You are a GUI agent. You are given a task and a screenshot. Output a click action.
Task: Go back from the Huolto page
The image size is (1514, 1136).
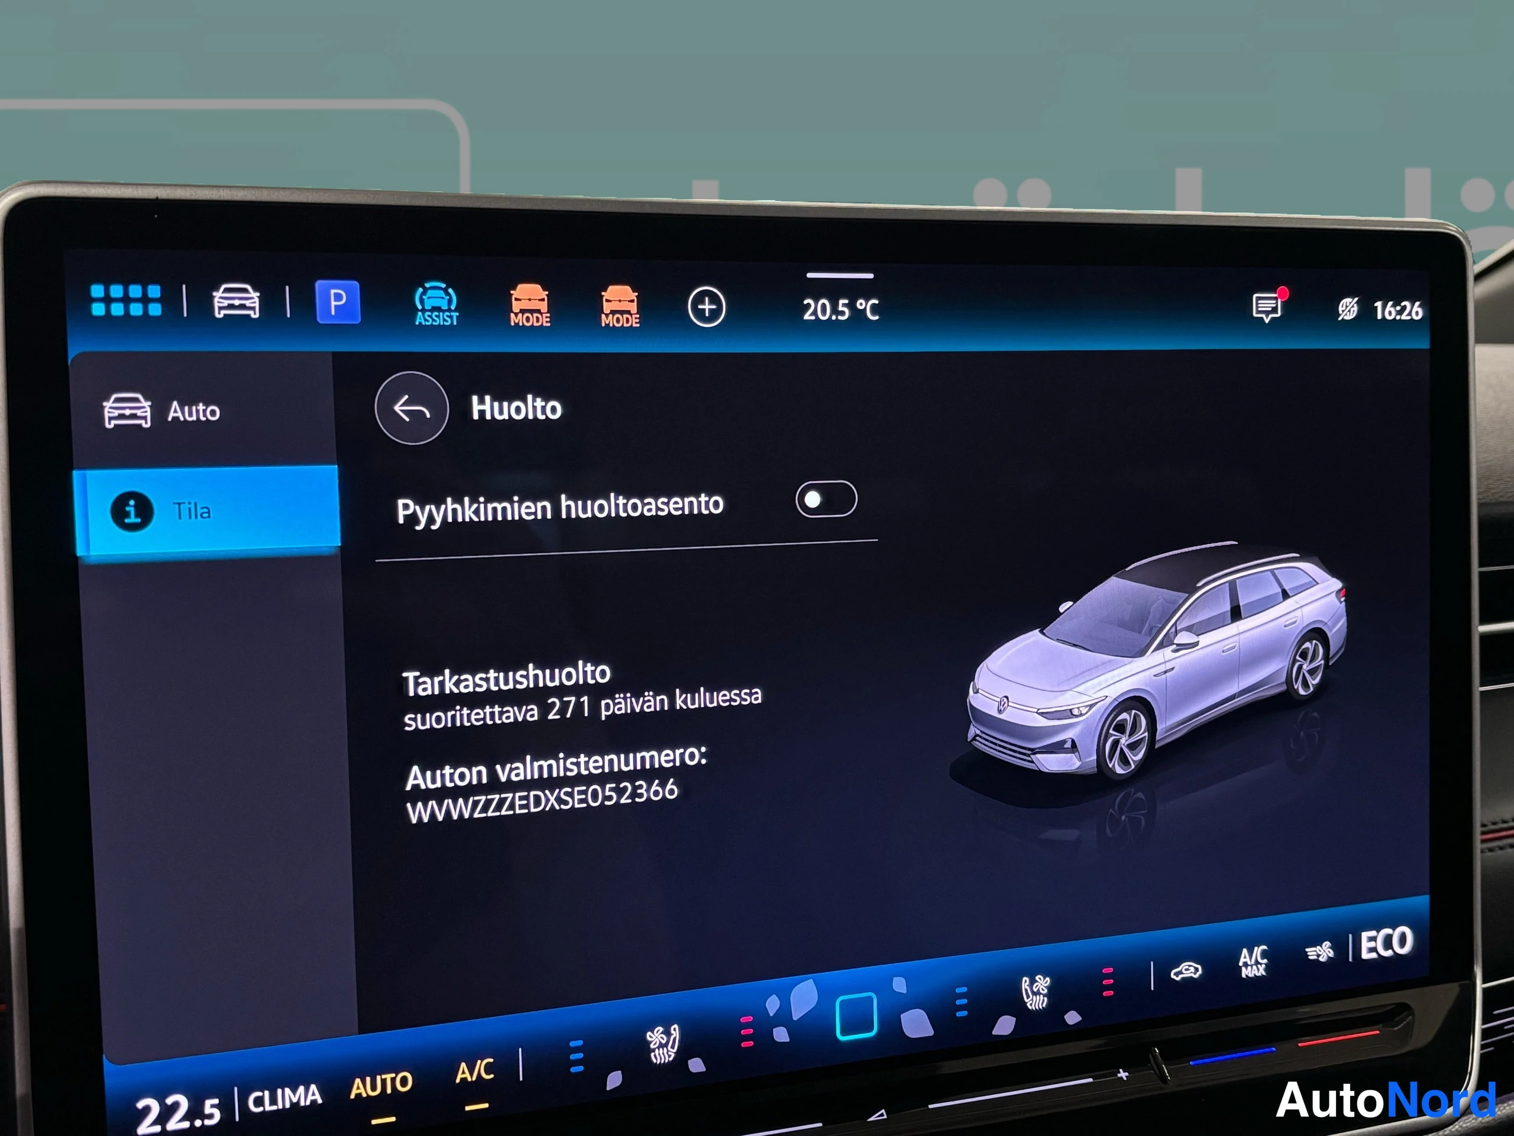[x=412, y=409]
